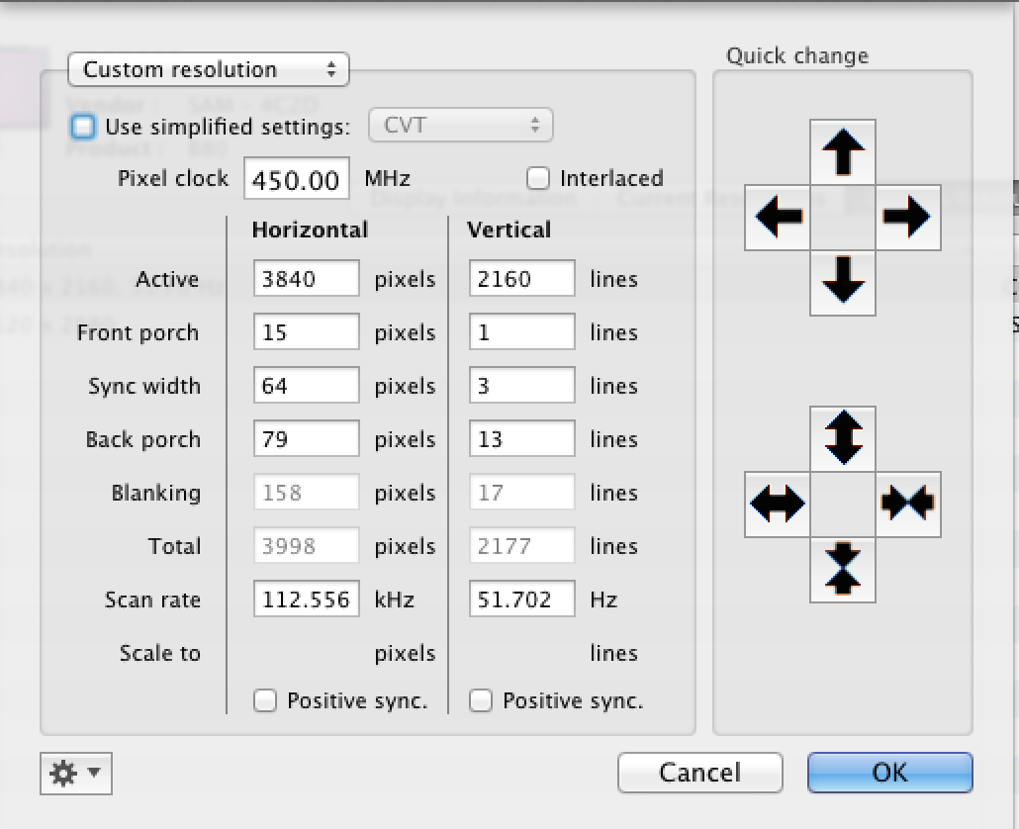Image resolution: width=1019 pixels, height=829 pixels.
Task: Edit vertical Sync width 3 field
Action: pyautogui.click(x=521, y=385)
